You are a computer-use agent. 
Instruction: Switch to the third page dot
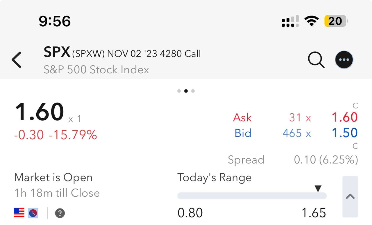[x=193, y=91]
